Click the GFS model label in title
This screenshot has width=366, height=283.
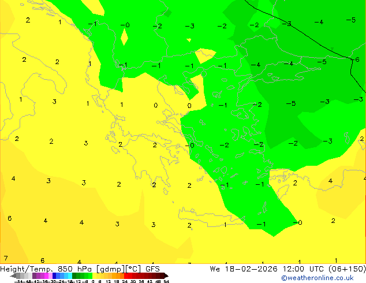152,269
